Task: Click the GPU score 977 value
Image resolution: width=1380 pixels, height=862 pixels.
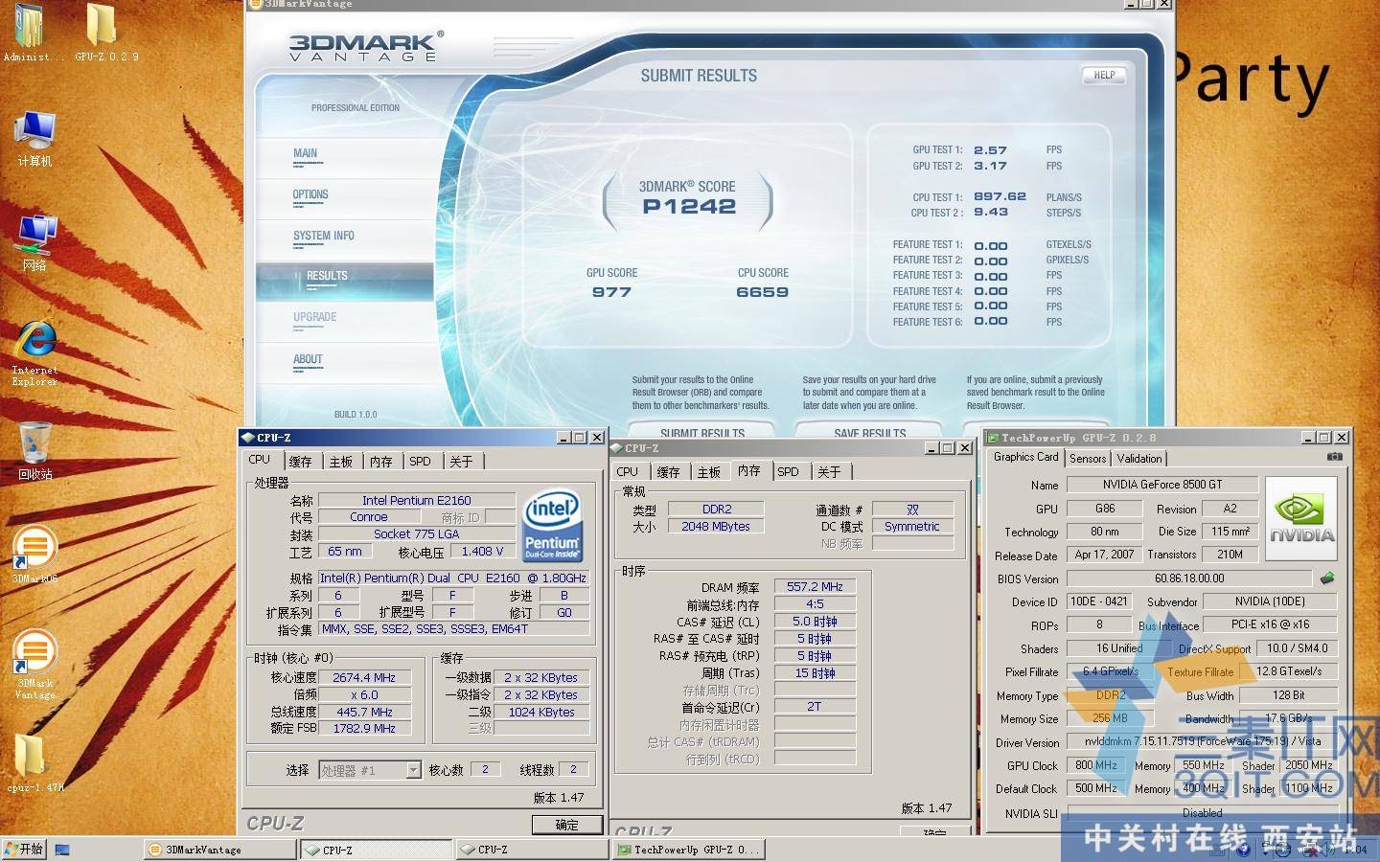Action: coord(611,292)
